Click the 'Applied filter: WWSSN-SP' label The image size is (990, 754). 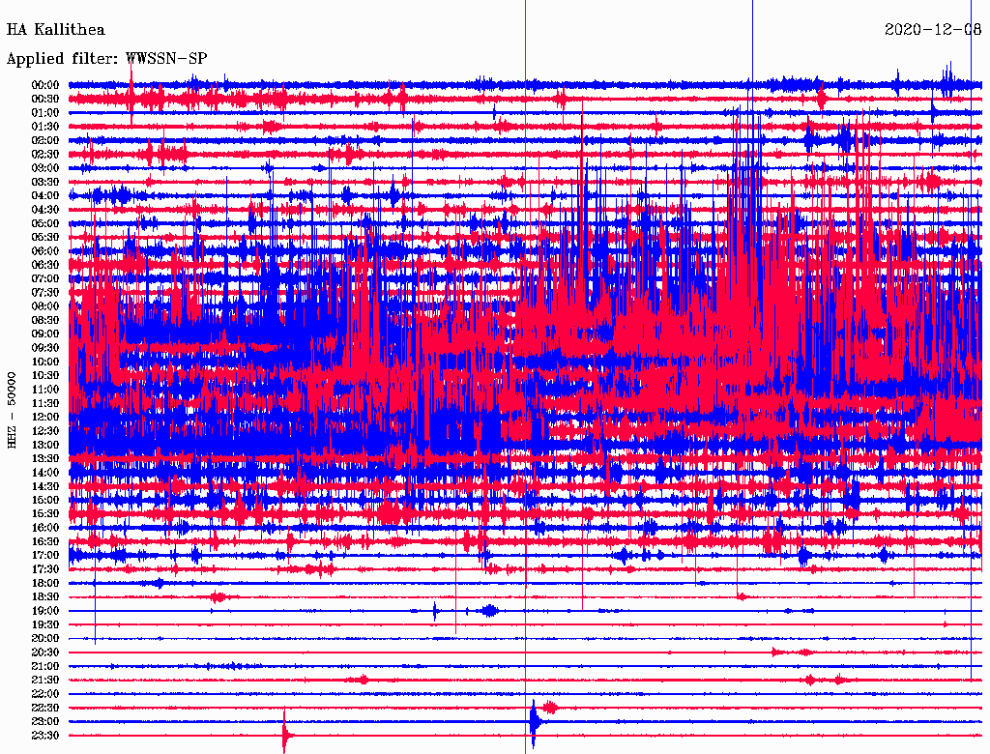click(x=106, y=59)
